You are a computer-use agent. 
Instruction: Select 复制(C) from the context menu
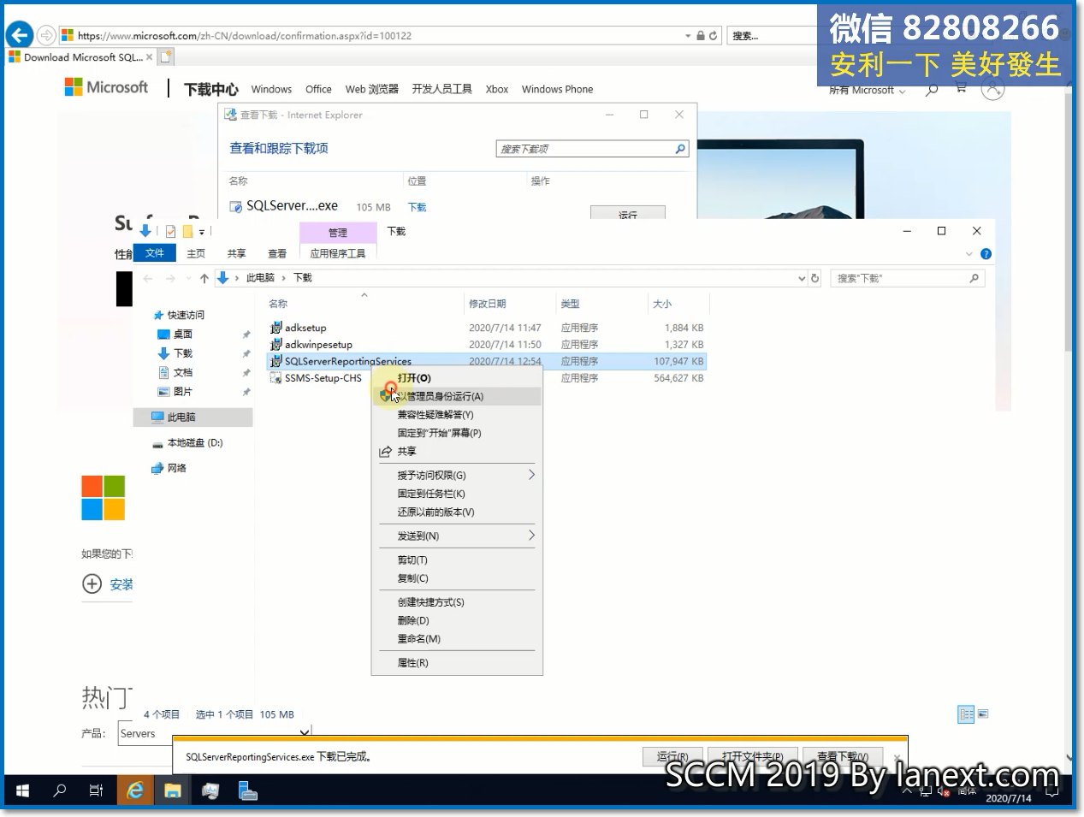pyautogui.click(x=457, y=578)
